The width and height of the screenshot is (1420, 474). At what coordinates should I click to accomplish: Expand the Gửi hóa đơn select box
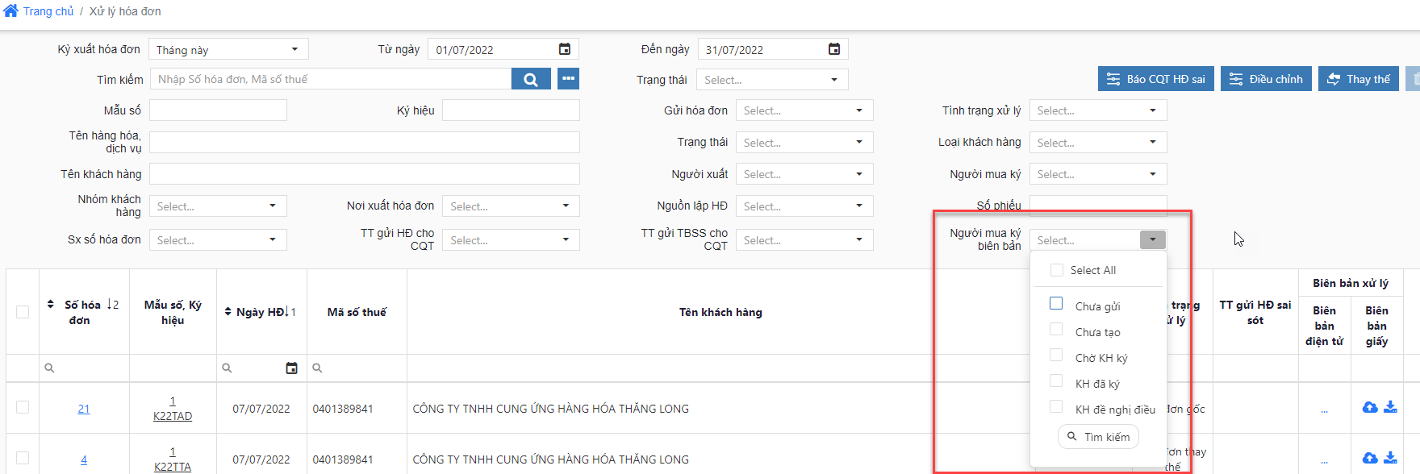[804, 110]
